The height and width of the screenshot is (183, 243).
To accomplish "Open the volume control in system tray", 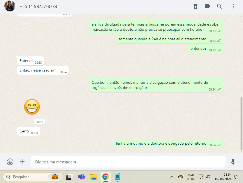I will click(208, 177).
